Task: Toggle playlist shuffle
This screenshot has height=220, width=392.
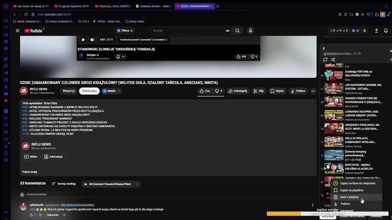Action: tap(333, 60)
